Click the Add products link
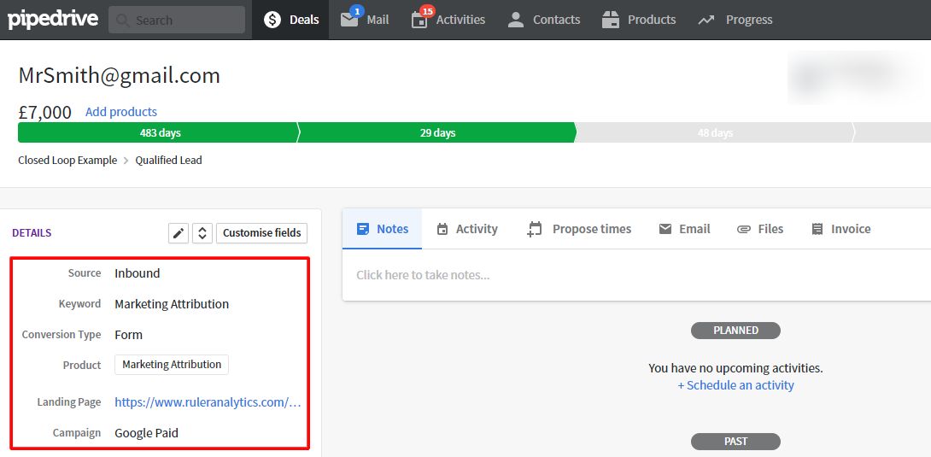The height and width of the screenshot is (457, 931). [121, 112]
